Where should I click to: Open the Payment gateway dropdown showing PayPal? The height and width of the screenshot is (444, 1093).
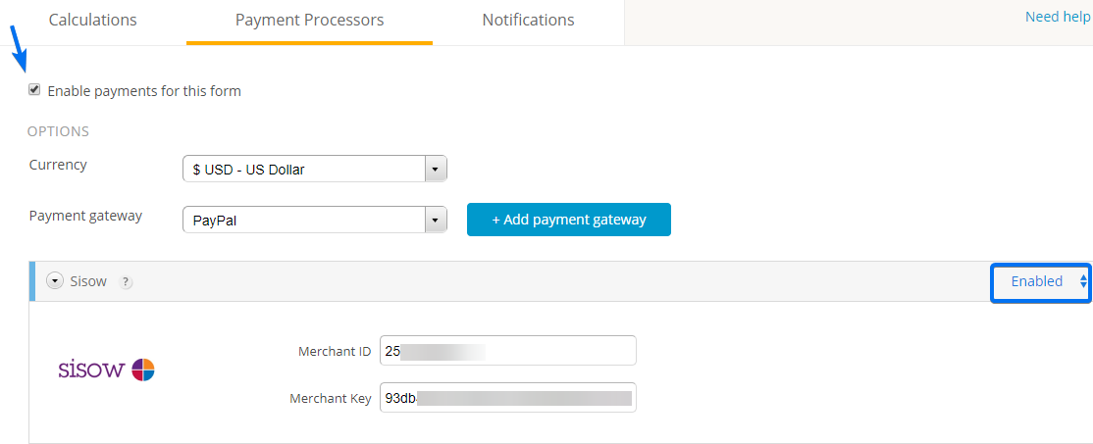(314, 221)
